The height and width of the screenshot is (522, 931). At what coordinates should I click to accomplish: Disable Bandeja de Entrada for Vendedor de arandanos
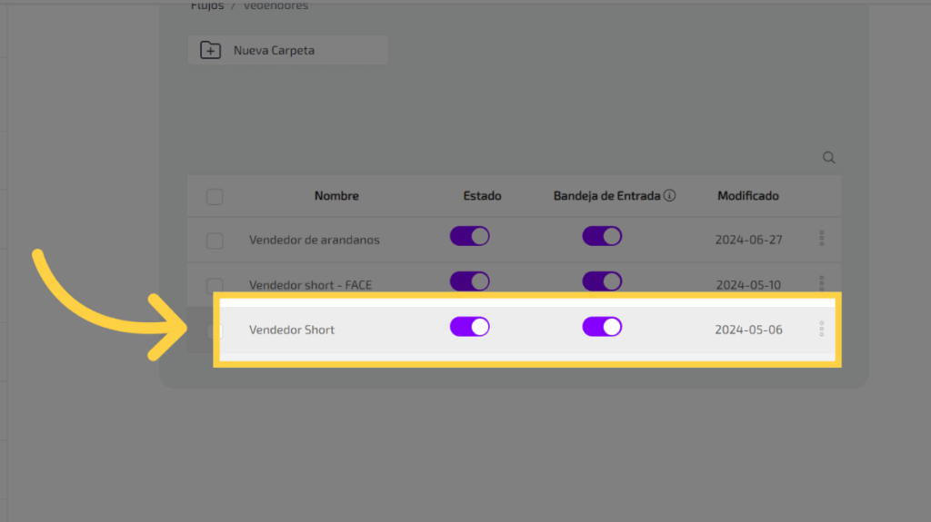pyautogui.click(x=602, y=237)
